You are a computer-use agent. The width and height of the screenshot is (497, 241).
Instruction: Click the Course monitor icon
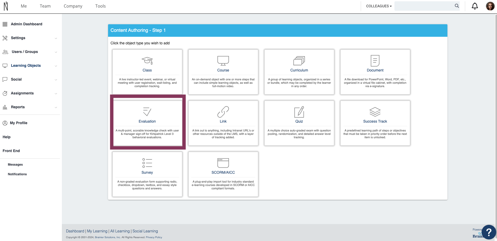point(223,61)
